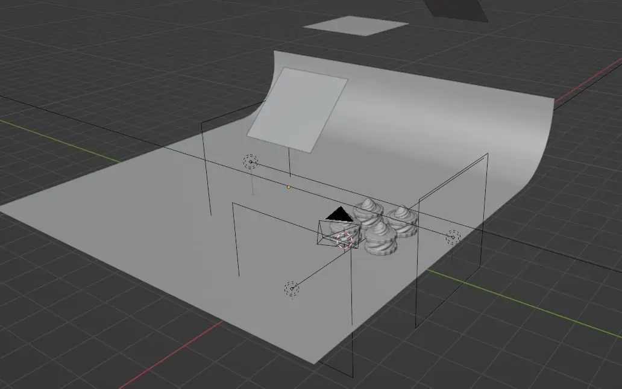This screenshot has width=622, height=389.
Task: Click the camera's black triangle up-marker
Action: pos(339,214)
